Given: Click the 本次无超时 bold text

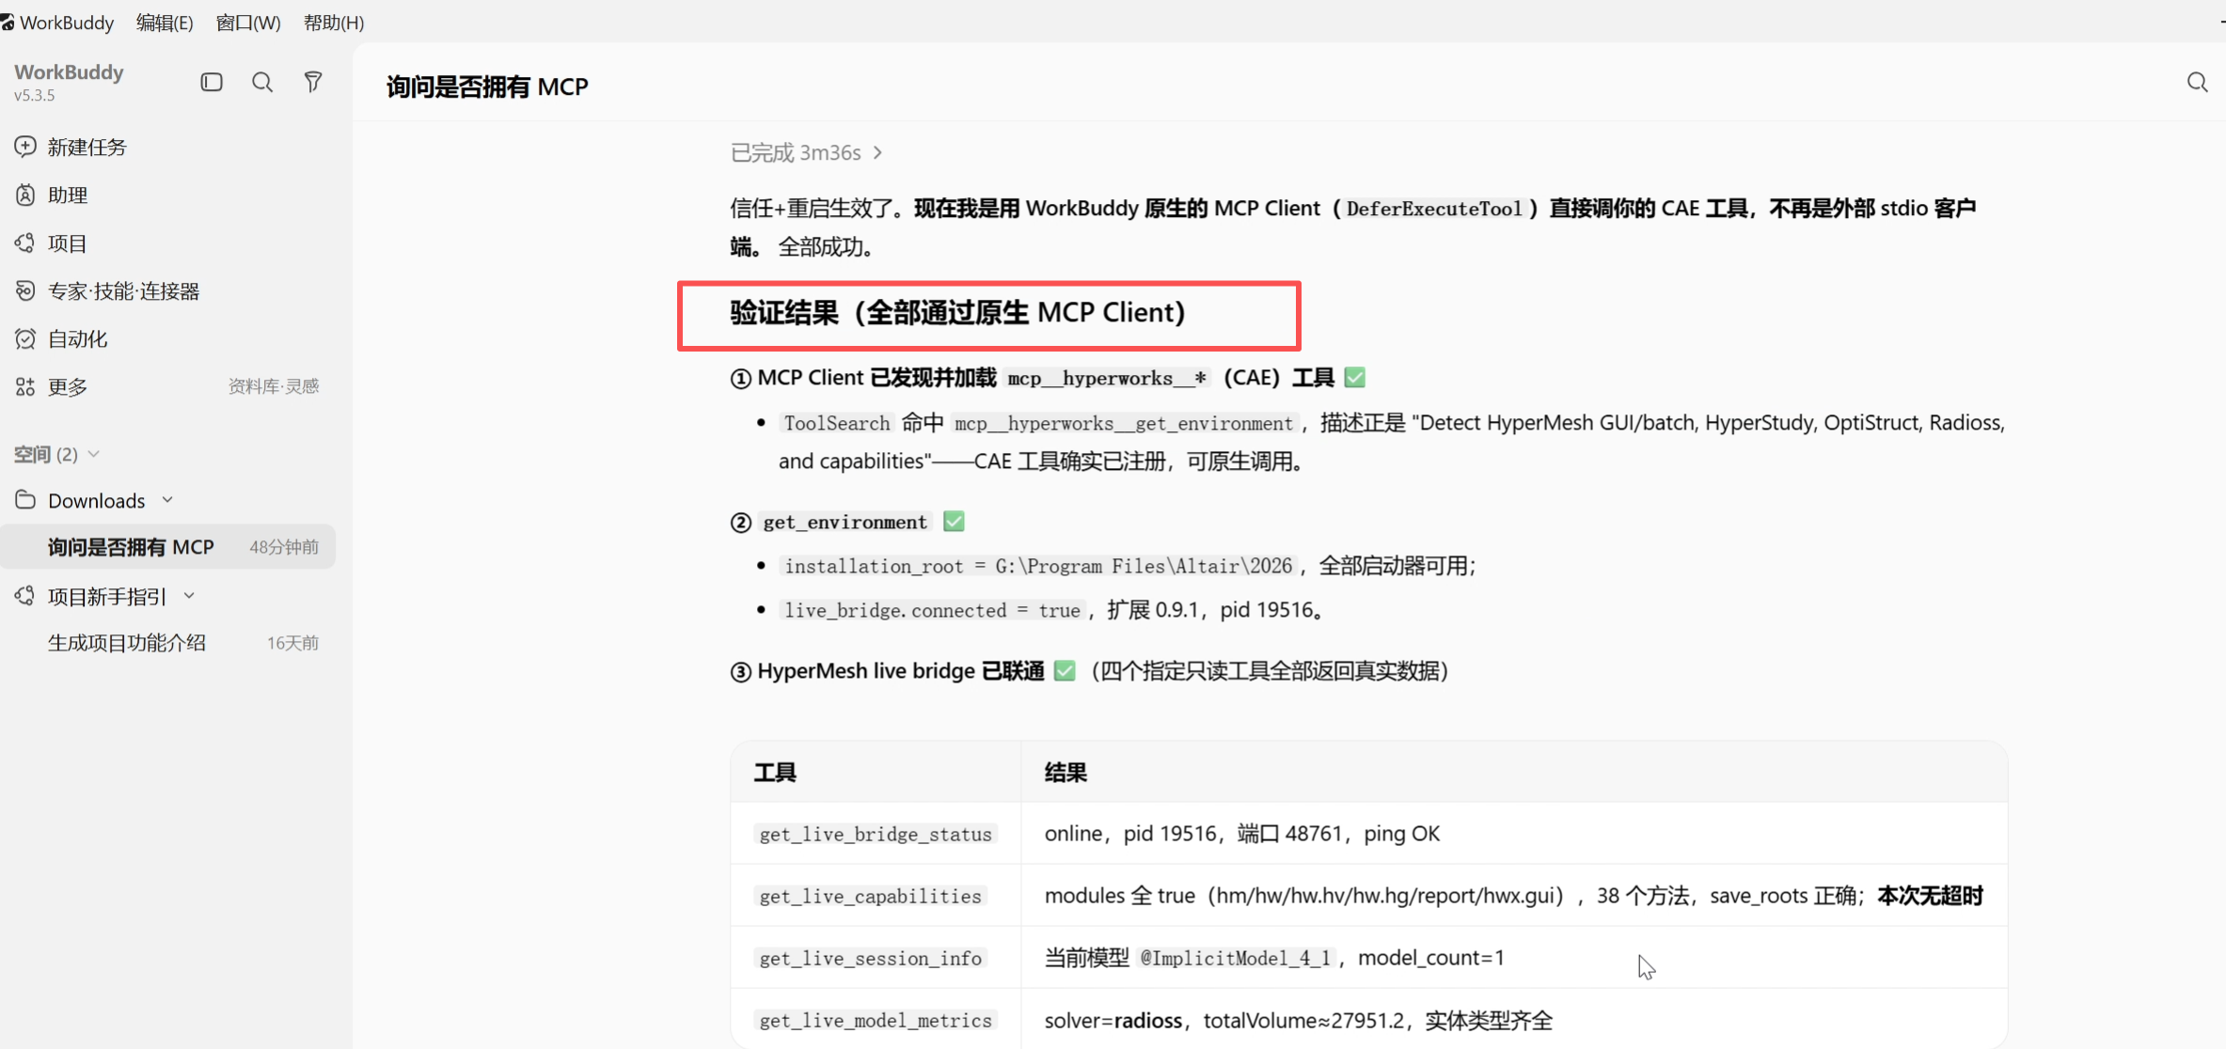Looking at the screenshot, I should tap(1930, 896).
